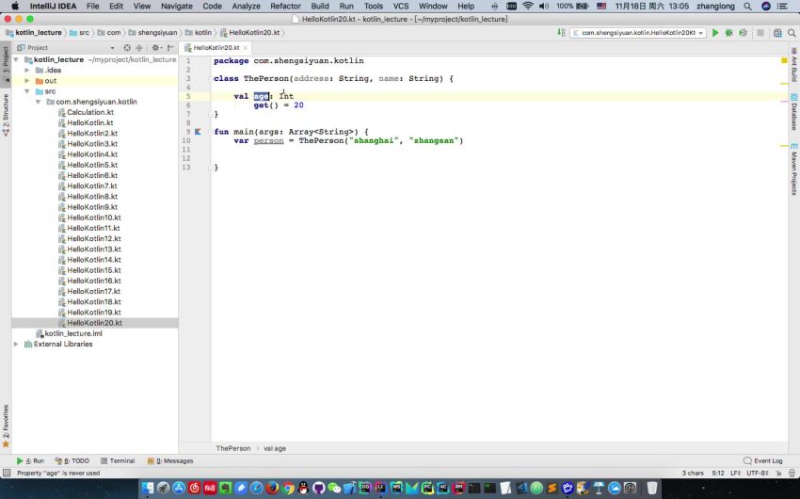Click the bottom-left tool window toggle icon
Screen dimensions: 800x499
click(7, 473)
